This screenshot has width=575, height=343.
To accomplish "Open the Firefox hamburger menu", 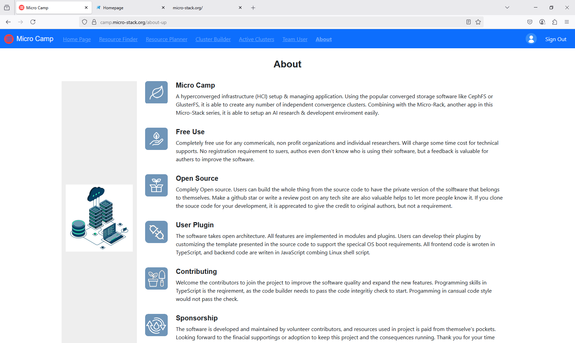I will [567, 22].
